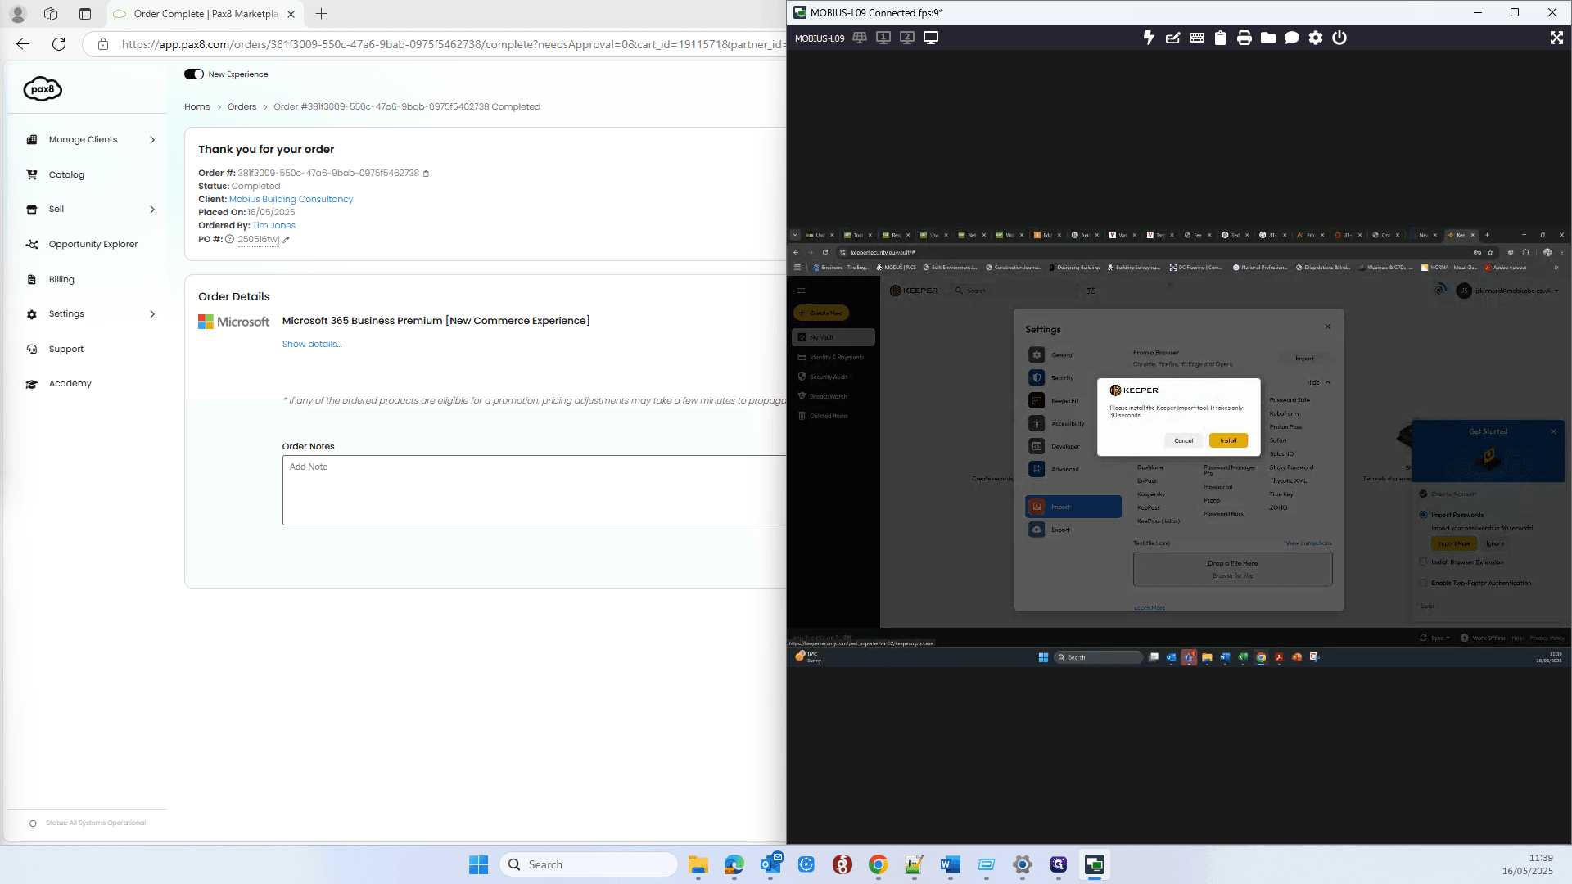Click the Windows Start button
The height and width of the screenshot is (884, 1572).
tap(478, 864)
